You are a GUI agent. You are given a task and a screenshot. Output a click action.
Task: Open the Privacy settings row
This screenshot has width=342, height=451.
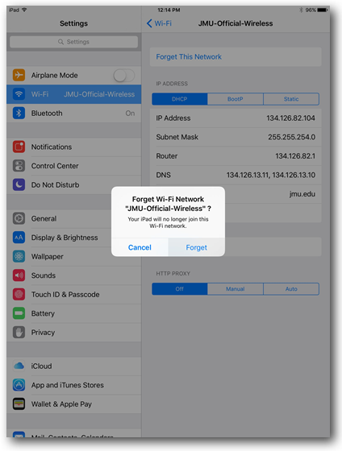[73, 332]
